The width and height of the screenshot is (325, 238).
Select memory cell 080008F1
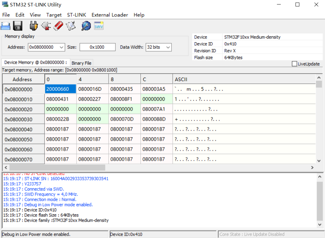coord(124,99)
